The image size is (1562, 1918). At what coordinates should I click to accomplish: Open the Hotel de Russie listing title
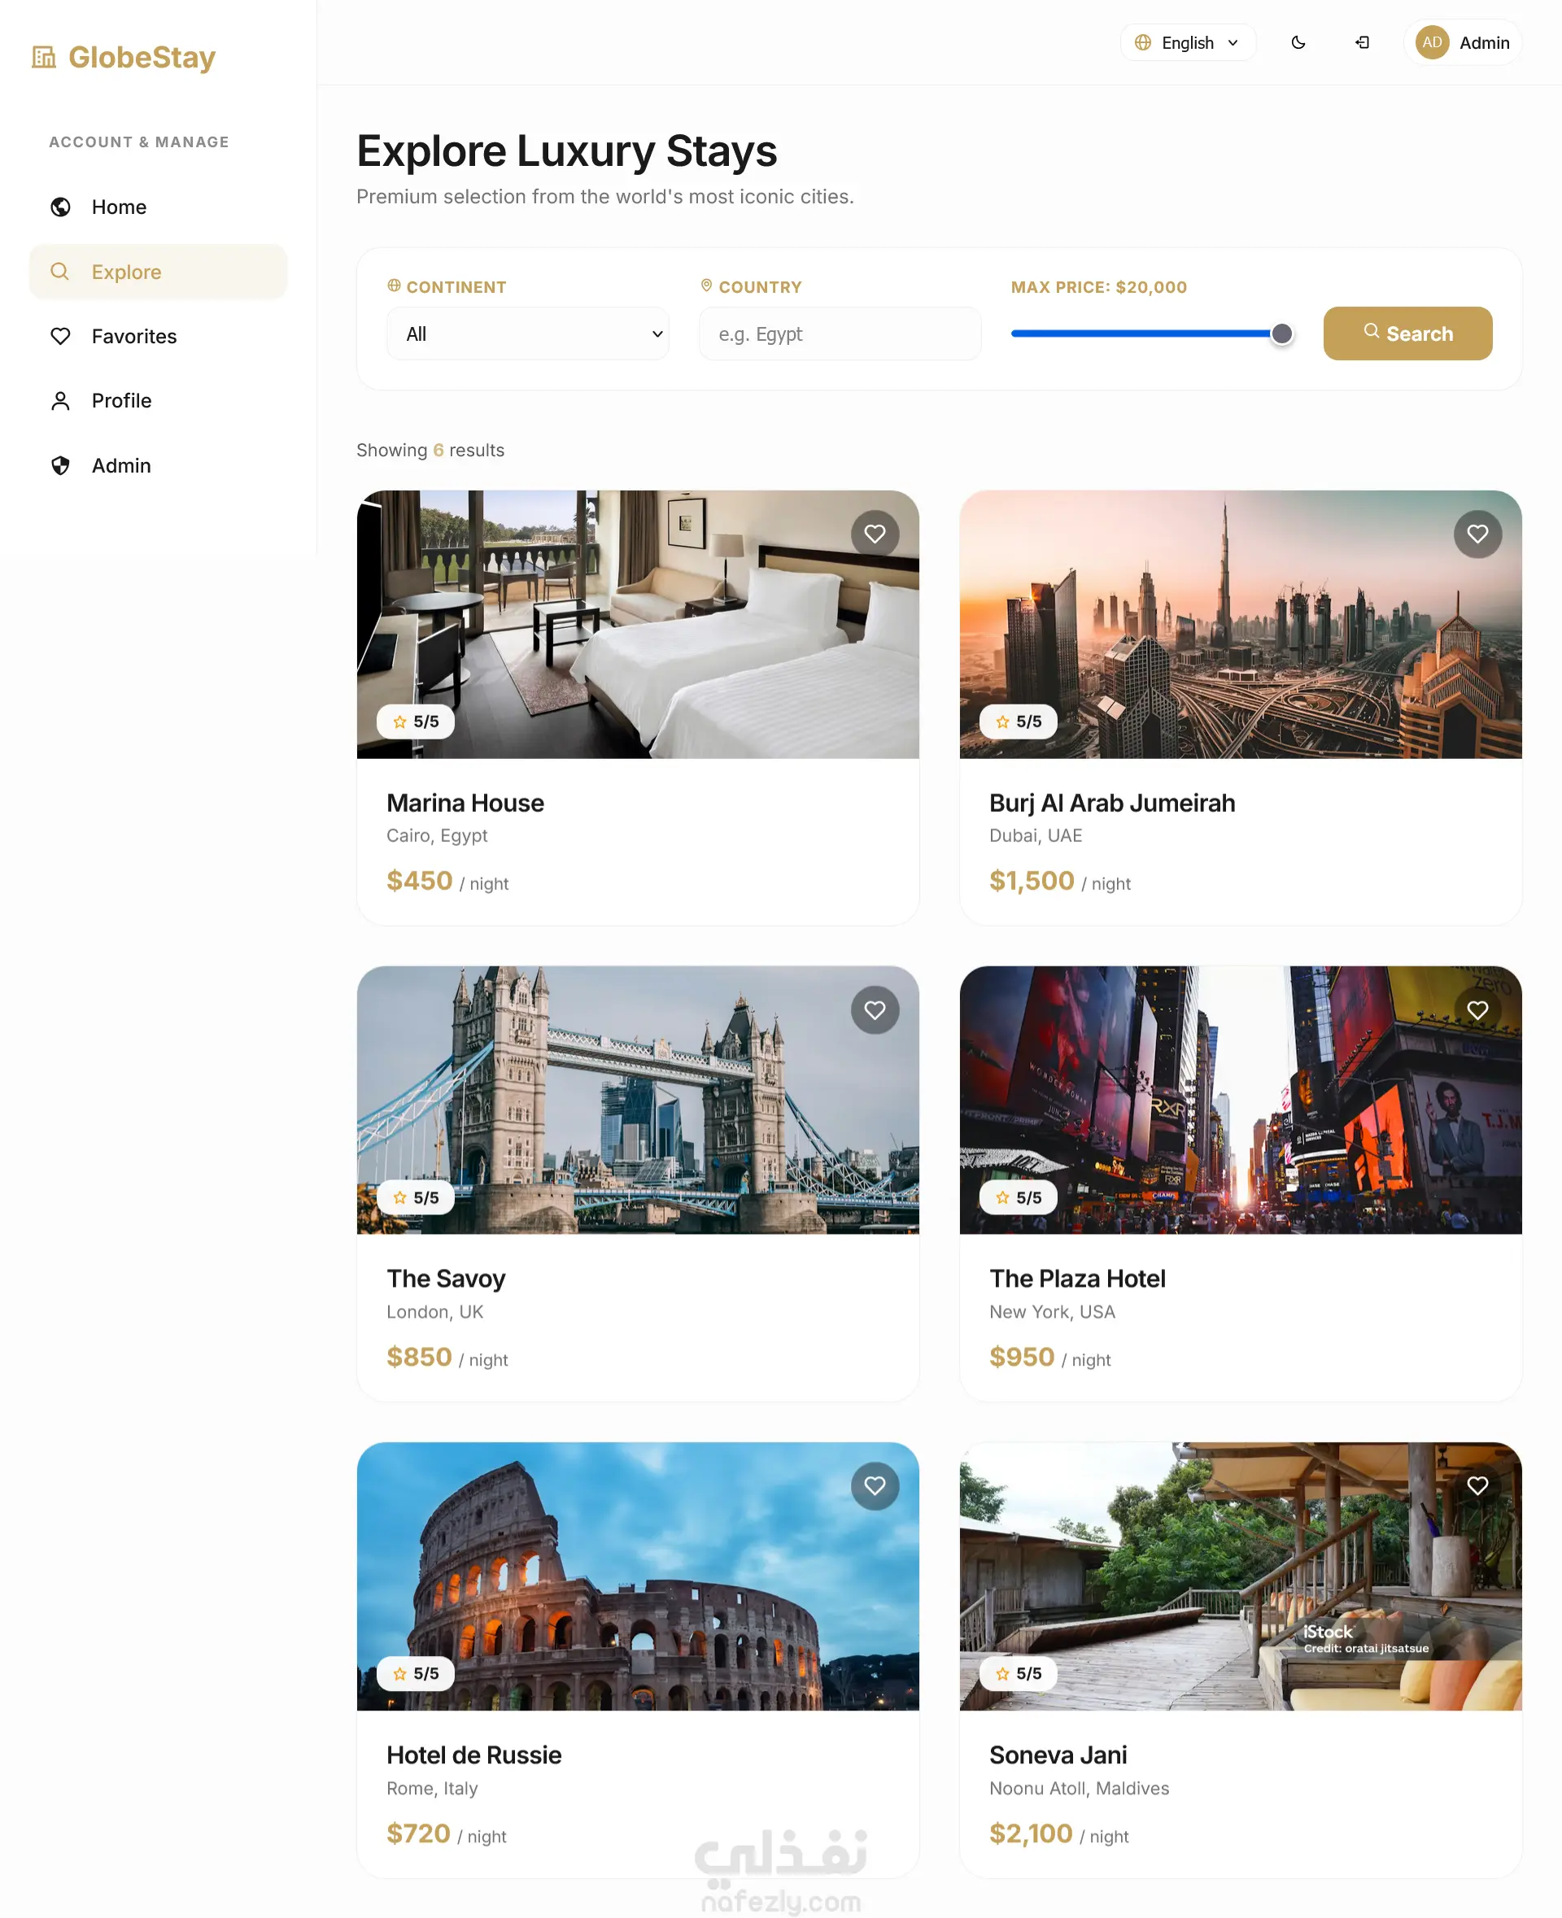(474, 1755)
